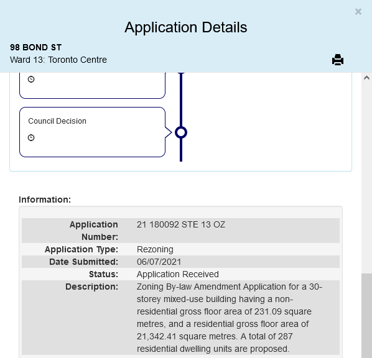Click the Application Details title

(186, 27)
